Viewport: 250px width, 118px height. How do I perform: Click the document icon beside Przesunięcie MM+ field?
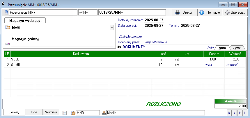click(x=6, y=12)
